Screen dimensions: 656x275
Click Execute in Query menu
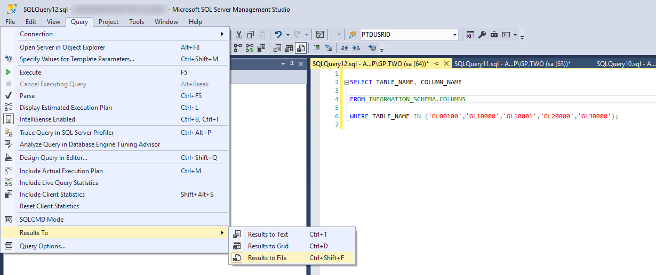(115, 72)
